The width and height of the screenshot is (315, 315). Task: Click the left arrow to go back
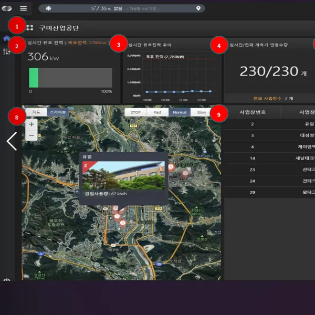pos(12,141)
